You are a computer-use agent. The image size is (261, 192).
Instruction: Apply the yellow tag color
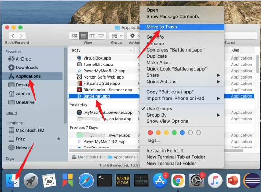click(x=166, y=132)
